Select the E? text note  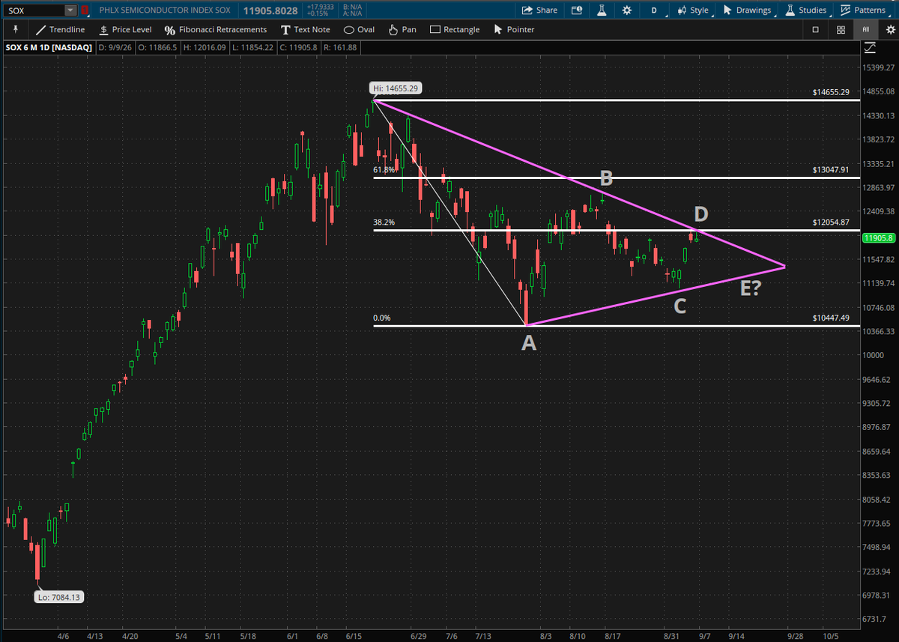pyautogui.click(x=750, y=288)
